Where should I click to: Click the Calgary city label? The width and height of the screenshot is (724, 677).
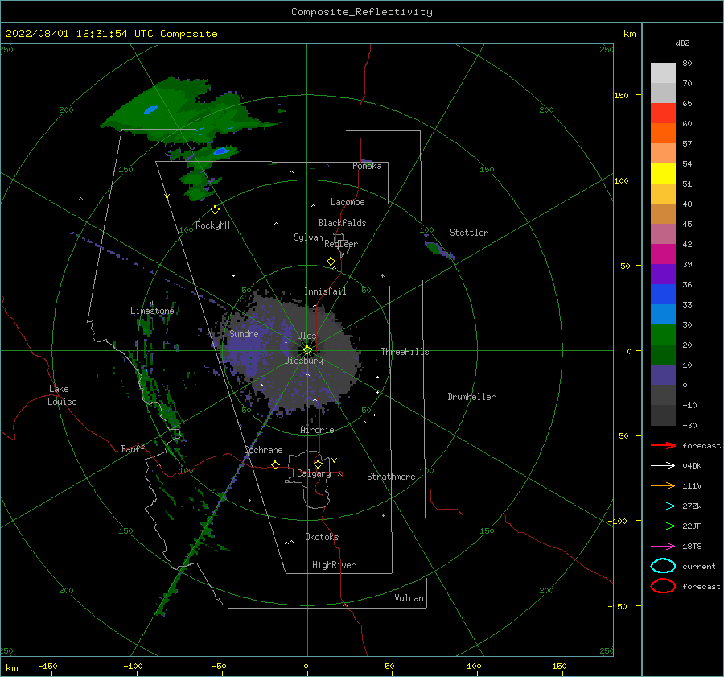coord(314,473)
